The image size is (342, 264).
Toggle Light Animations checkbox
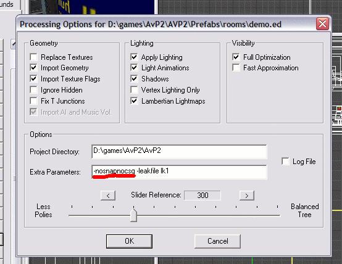pyautogui.click(x=134, y=68)
